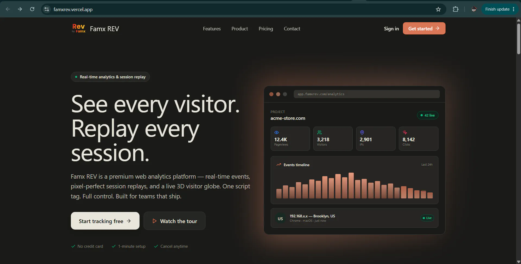Click the 1-minute setup text
Viewport: 521px width, 264px height.
[132, 246]
